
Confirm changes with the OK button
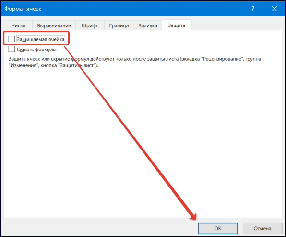tap(218, 228)
